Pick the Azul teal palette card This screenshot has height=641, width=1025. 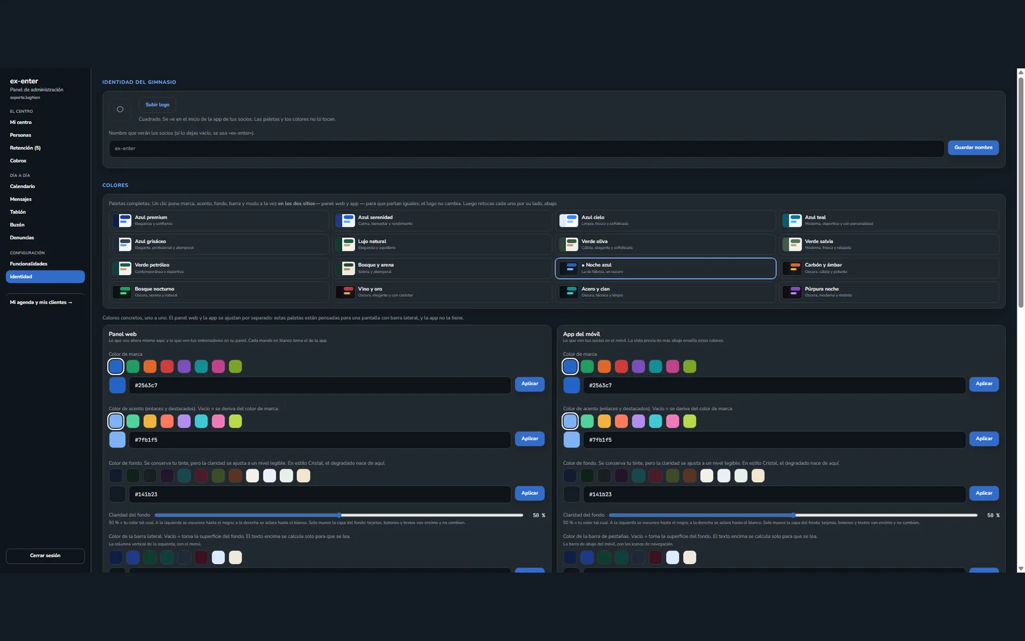pyautogui.click(x=889, y=221)
